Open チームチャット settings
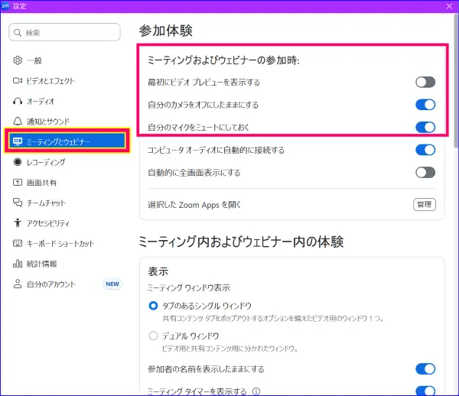Image resolution: width=459 pixels, height=396 pixels. [x=66, y=203]
